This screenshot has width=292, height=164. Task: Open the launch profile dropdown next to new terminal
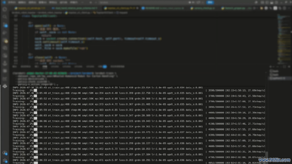point(274,67)
